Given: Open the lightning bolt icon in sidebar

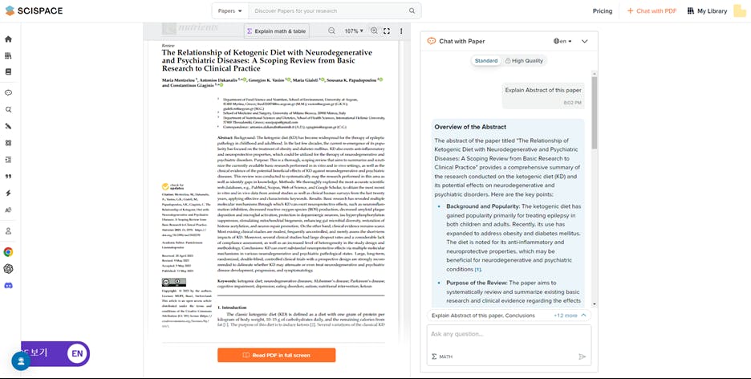Looking at the screenshot, I should 8,193.
